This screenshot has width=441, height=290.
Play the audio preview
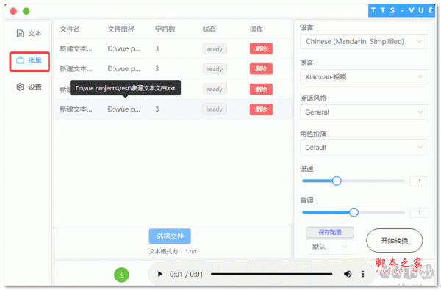(159, 274)
